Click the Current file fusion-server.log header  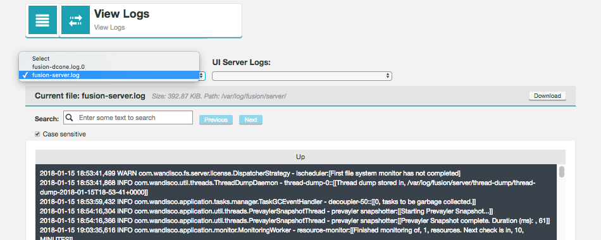tap(90, 96)
